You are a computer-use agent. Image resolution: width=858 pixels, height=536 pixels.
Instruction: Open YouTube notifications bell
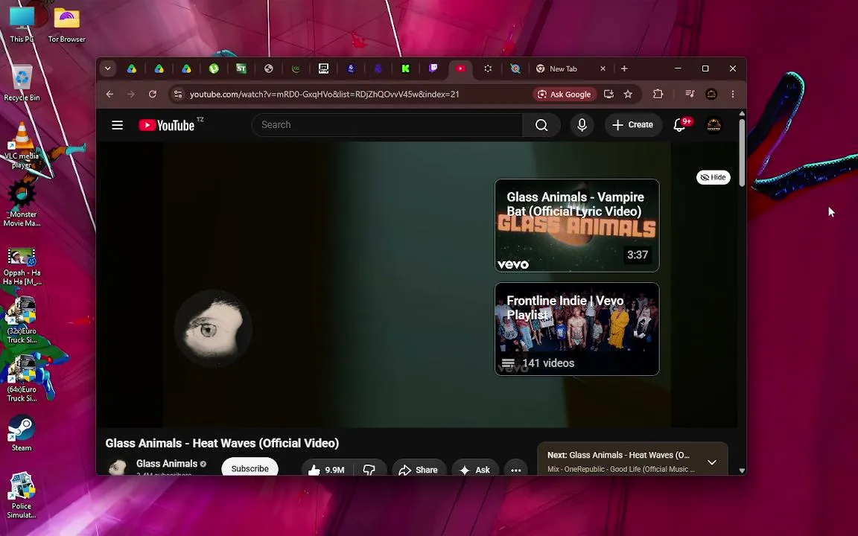coord(679,125)
